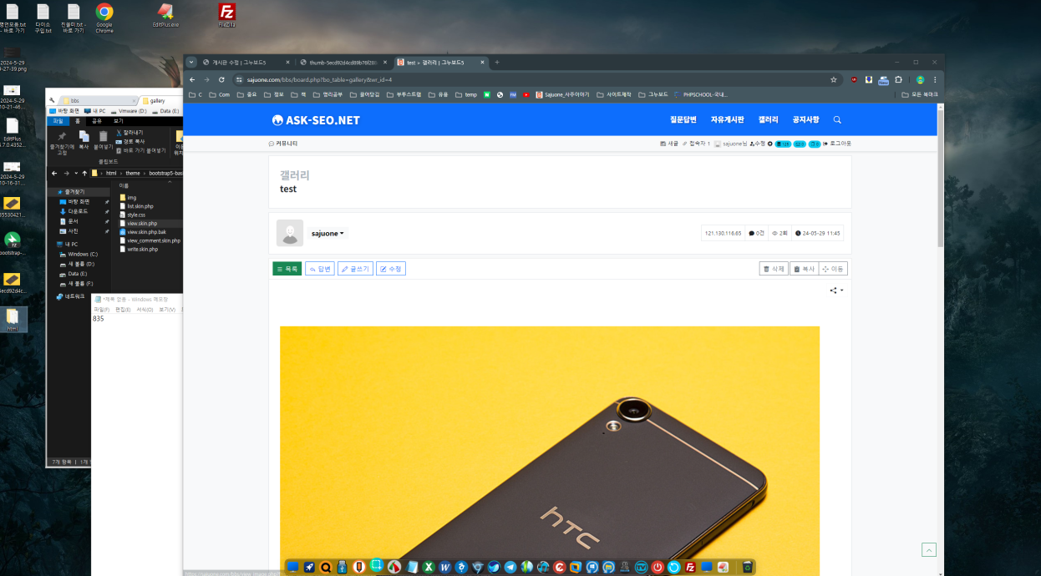Click the scroll-to-top arrow button
Viewport: 1041px width, 576px height.
tap(928, 549)
